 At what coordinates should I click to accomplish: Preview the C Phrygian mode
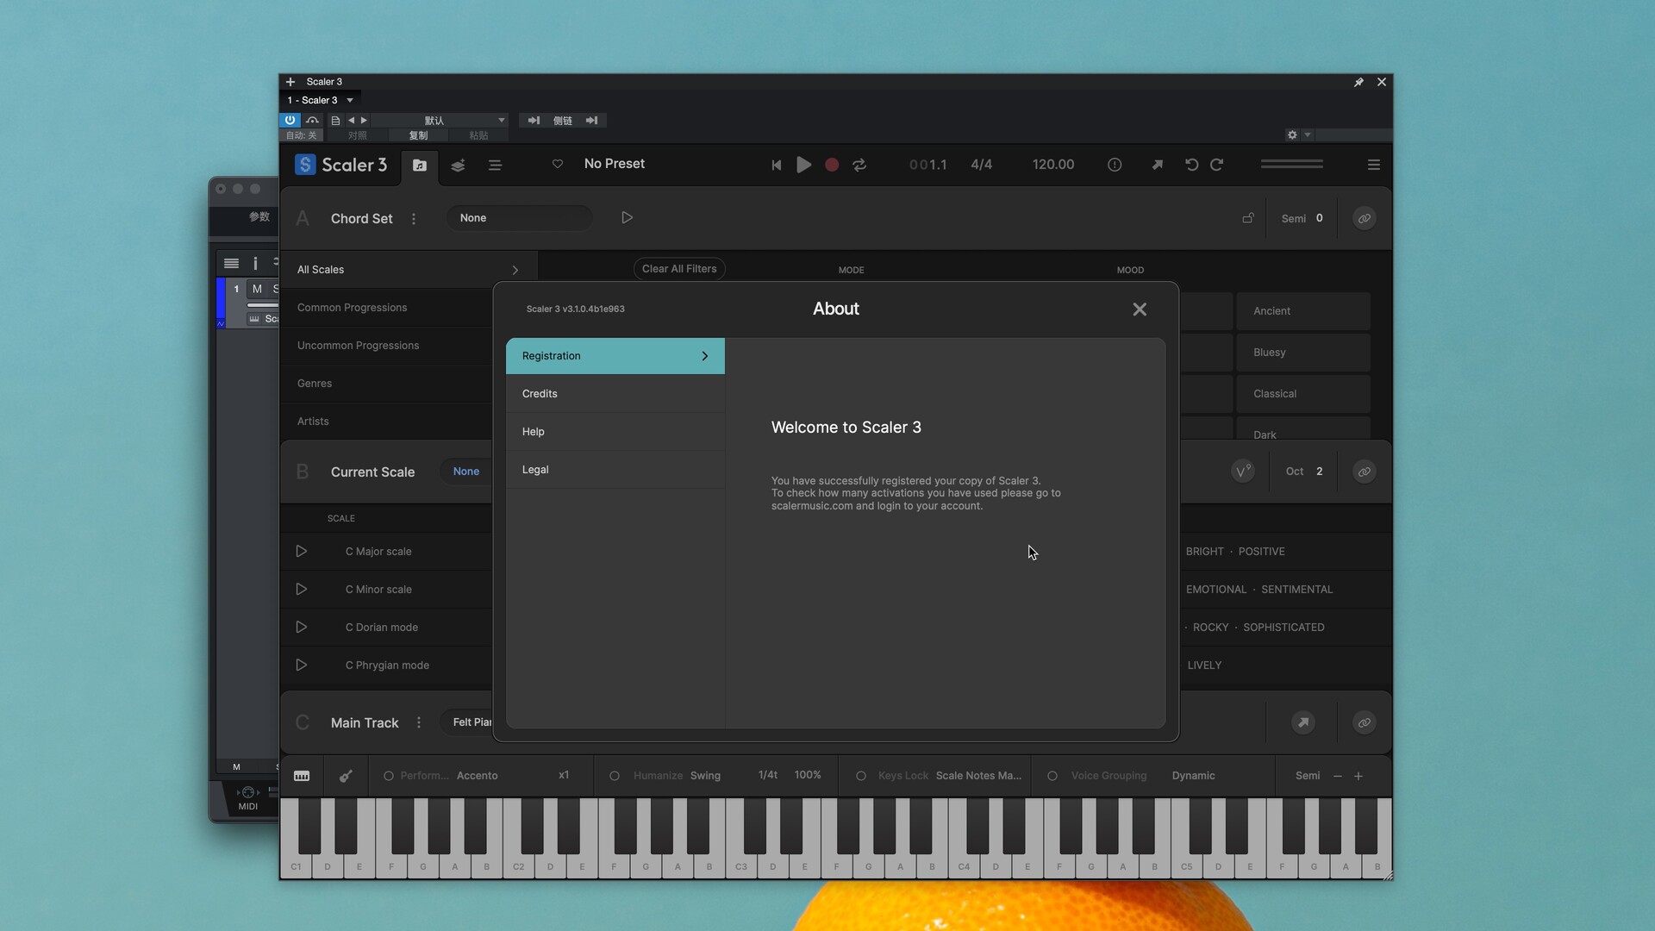pos(301,665)
